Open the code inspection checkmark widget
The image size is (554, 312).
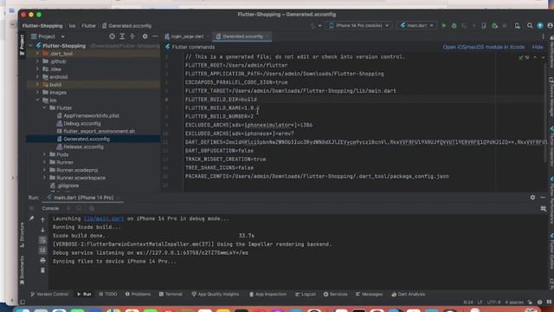(524, 57)
